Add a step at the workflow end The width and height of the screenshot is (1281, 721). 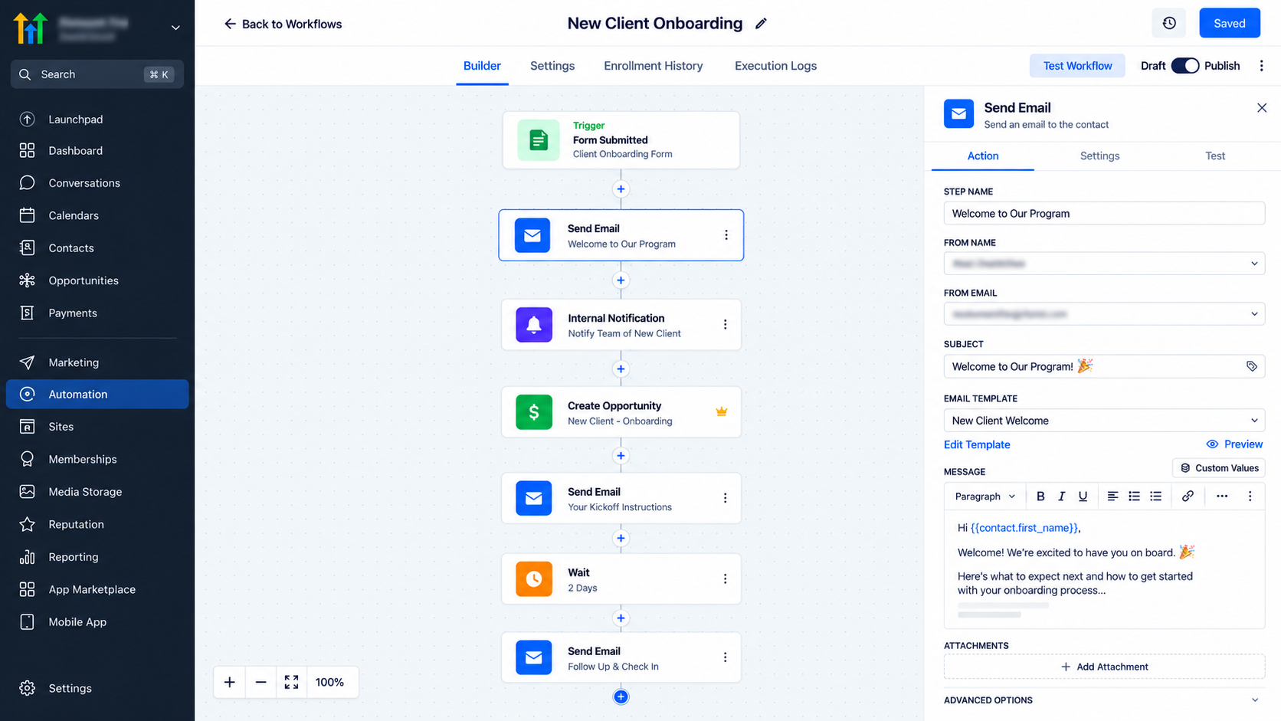(621, 696)
